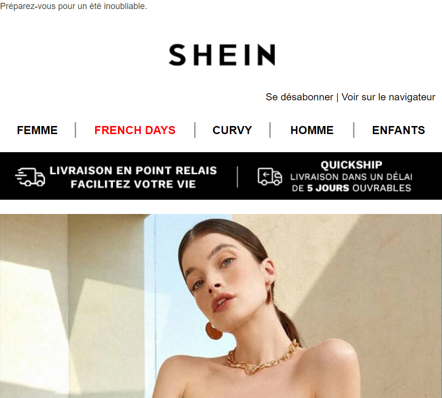The height and width of the screenshot is (398, 442).
Task: Click the QUICKSHIP heading
Action: click(x=352, y=165)
